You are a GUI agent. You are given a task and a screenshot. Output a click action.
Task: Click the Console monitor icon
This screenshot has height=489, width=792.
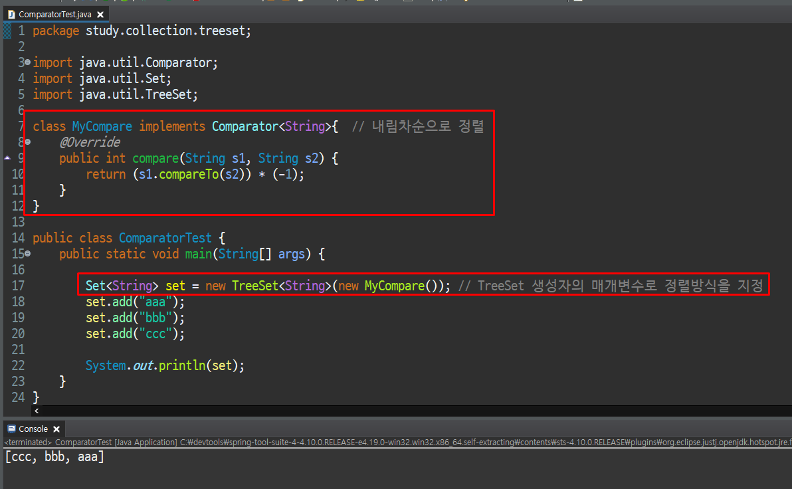(x=11, y=429)
